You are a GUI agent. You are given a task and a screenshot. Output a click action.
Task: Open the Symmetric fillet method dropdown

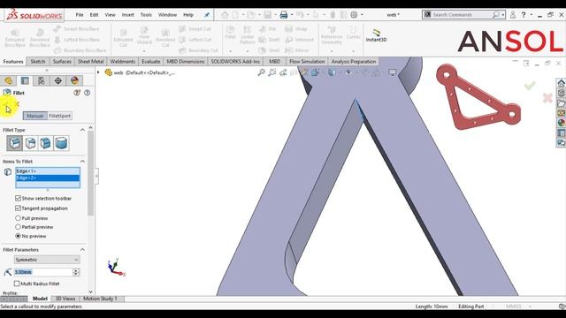pyautogui.click(x=47, y=260)
